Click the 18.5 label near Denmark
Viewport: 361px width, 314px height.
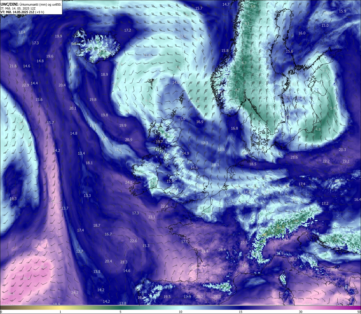(253, 164)
